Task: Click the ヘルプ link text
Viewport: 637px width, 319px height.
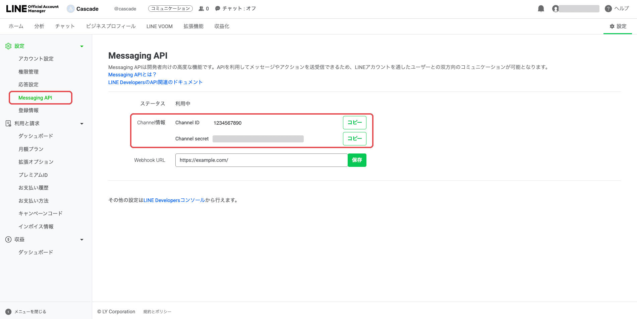Action: (x=622, y=9)
